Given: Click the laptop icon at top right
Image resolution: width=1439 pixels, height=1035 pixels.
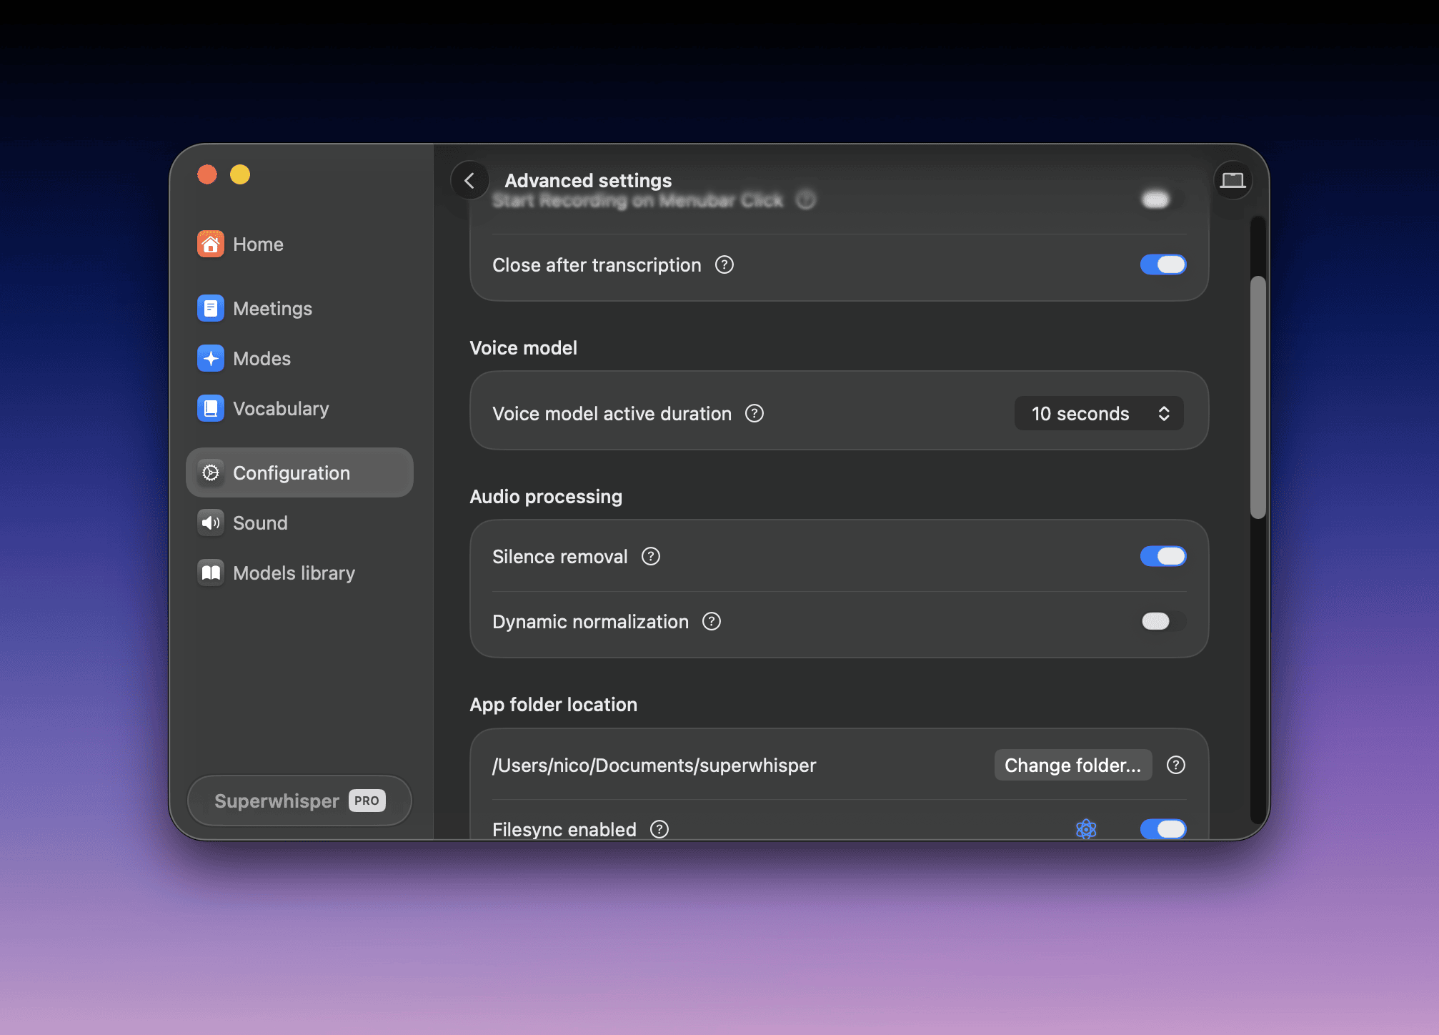Looking at the screenshot, I should [1233, 181].
